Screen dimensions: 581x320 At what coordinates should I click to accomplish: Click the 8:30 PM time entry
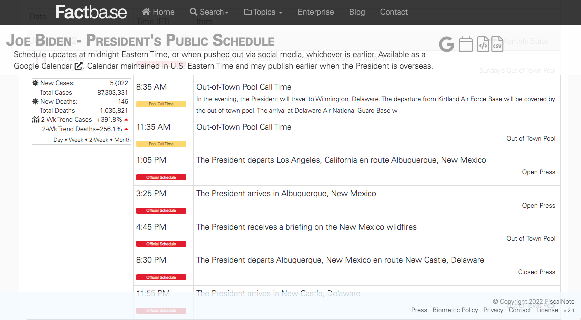[151, 260]
